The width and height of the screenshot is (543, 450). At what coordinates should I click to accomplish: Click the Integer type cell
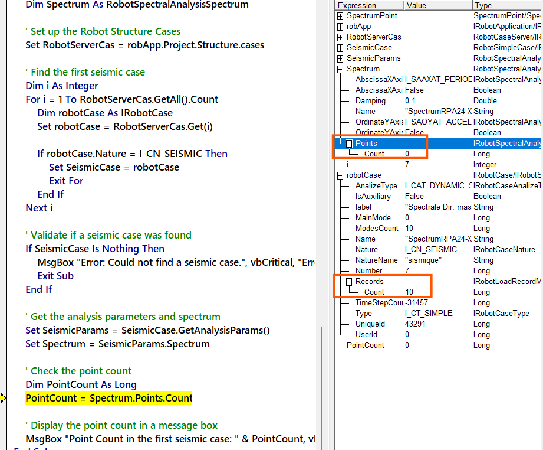(485, 164)
